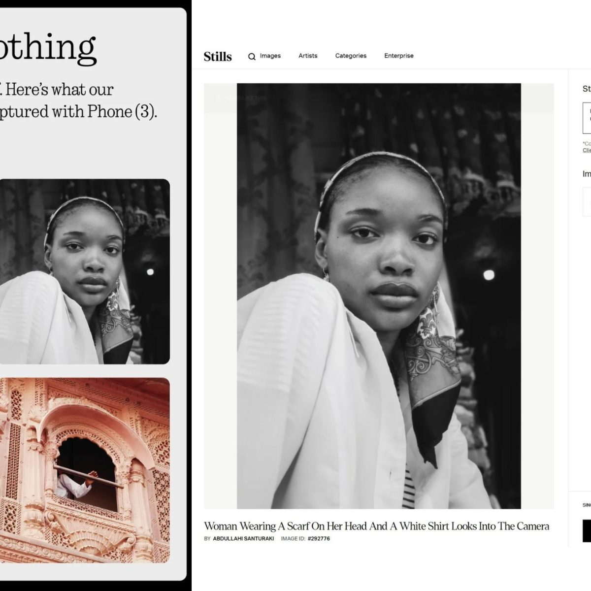
Task: Open the Artists page
Action: click(x=308, y=56)
